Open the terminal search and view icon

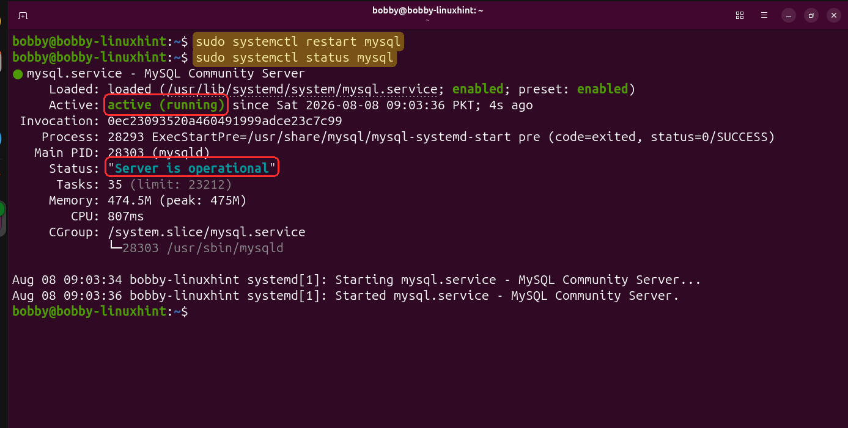coord(740,15)
